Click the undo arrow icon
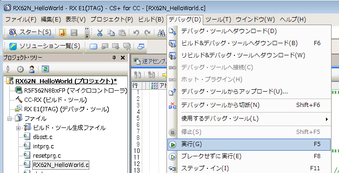 click(136, 33)
